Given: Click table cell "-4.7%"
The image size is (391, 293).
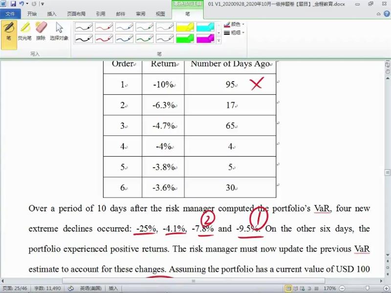Looking at the screenshot, I should pos(163,126).
